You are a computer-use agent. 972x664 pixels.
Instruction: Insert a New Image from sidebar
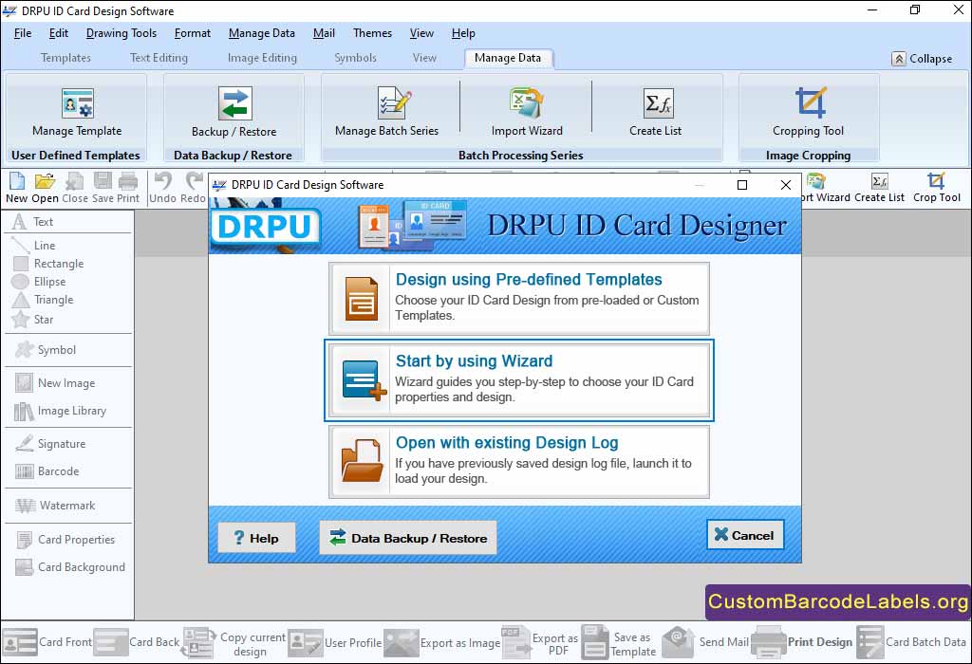[55, 383]
